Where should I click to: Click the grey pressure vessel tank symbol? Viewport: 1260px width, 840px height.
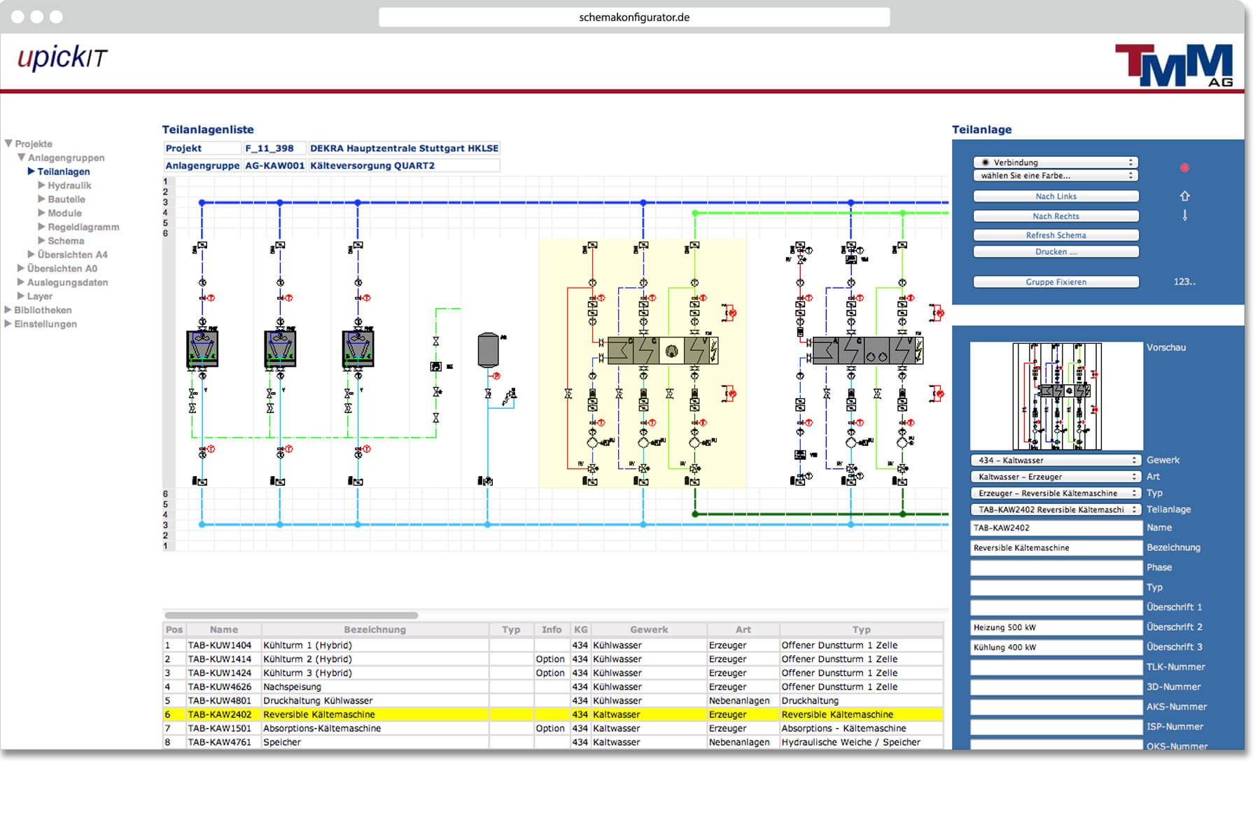pyautogui.click(x=488, y=350)
